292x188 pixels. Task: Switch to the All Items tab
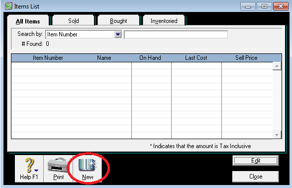[28, 21]
